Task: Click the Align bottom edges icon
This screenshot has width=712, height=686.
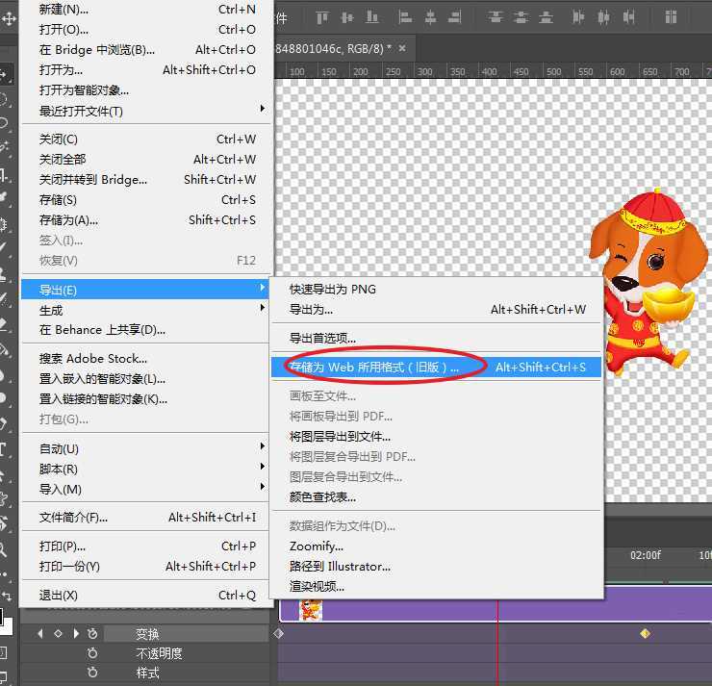Action: coord(372,17)
